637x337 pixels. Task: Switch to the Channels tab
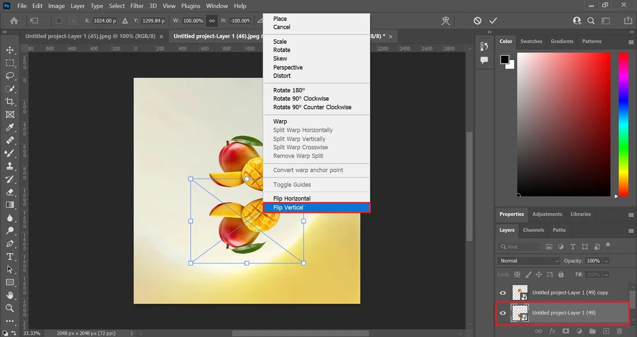[533, 230]
